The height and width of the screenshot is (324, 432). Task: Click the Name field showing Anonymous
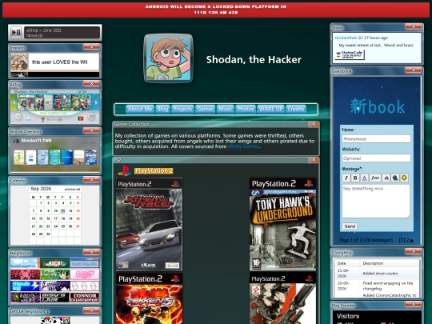376,139
